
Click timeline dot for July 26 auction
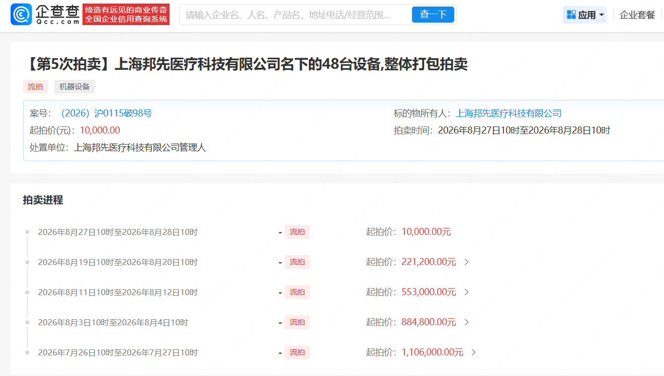point(27,352)
